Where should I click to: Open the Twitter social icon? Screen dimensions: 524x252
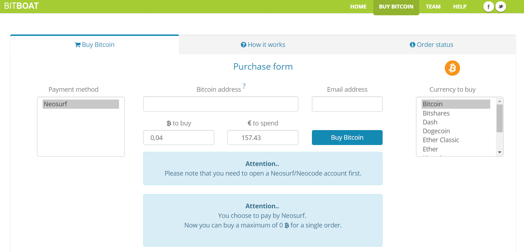click(501, 6)
